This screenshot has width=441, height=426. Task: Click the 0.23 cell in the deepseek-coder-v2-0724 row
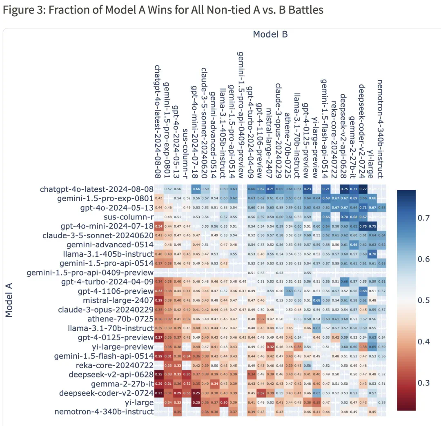coord(158,394)
